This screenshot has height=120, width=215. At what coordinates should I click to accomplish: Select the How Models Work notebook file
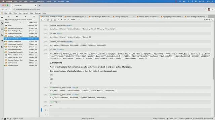pos(21,44)
